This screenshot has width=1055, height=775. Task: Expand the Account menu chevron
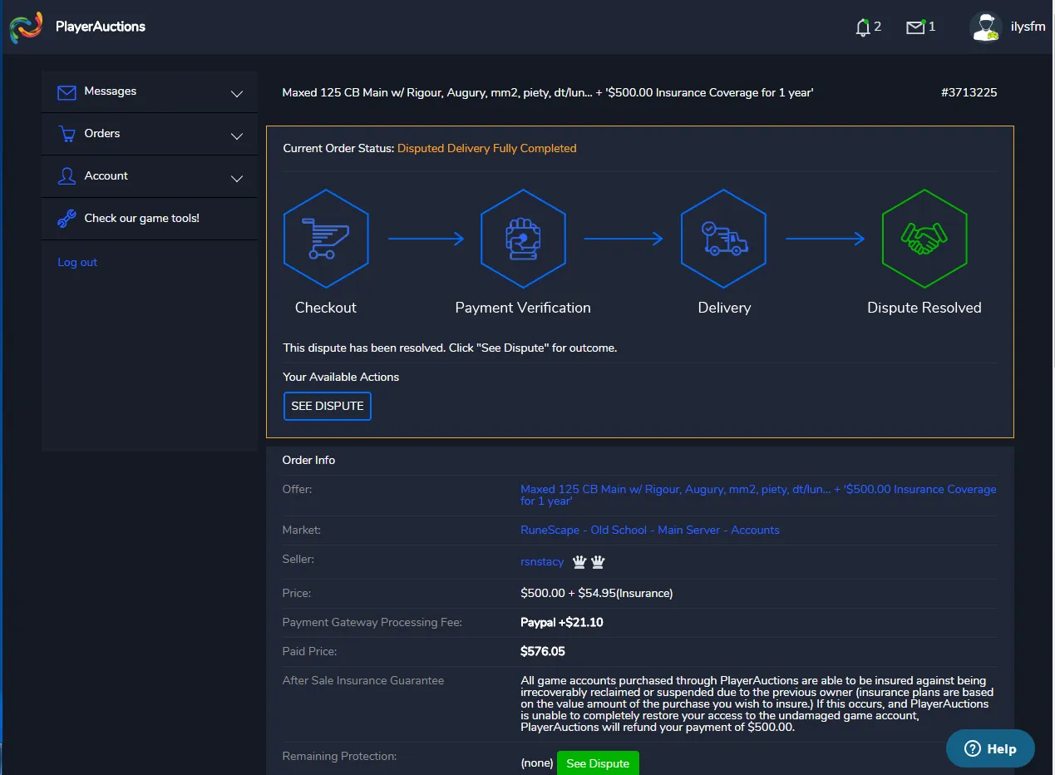pos(237,179)
